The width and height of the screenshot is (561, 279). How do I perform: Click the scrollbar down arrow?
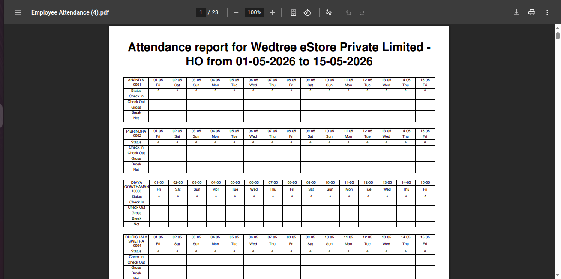pyautogui.click(x=558, y=275)
